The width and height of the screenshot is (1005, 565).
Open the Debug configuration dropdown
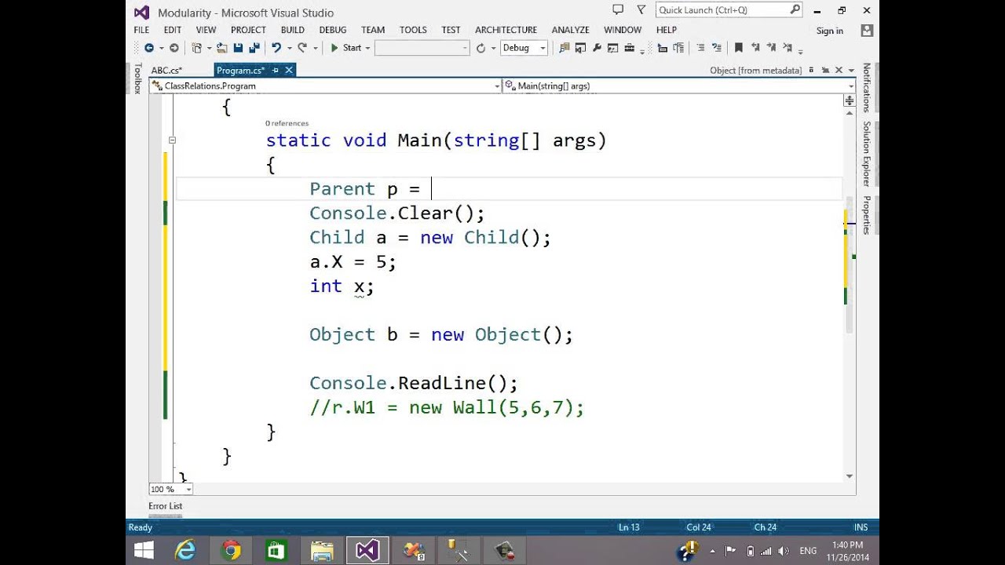coord(524,48)
